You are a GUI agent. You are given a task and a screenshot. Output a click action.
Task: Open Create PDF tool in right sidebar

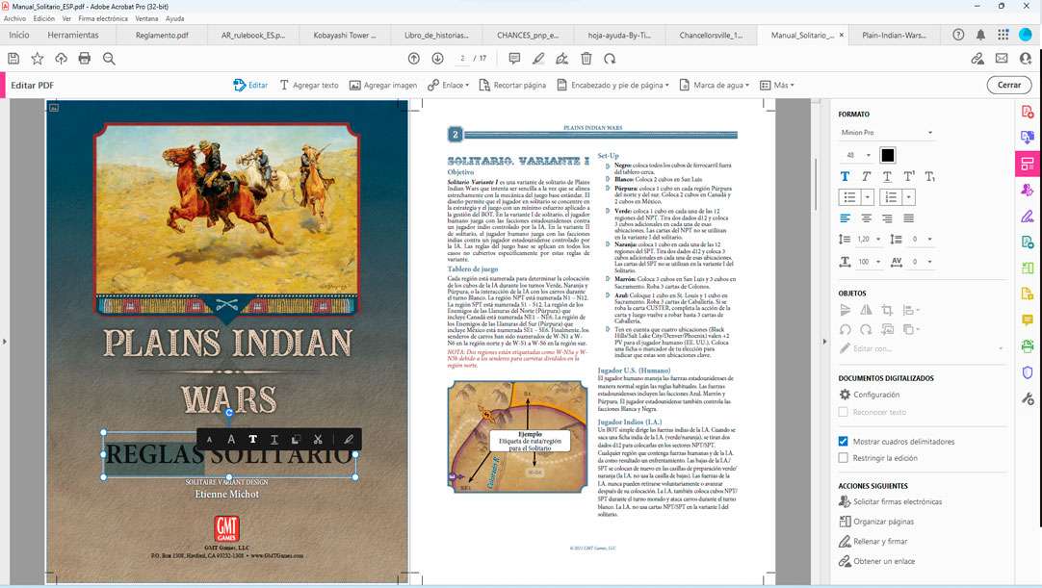click(1028, 112)
